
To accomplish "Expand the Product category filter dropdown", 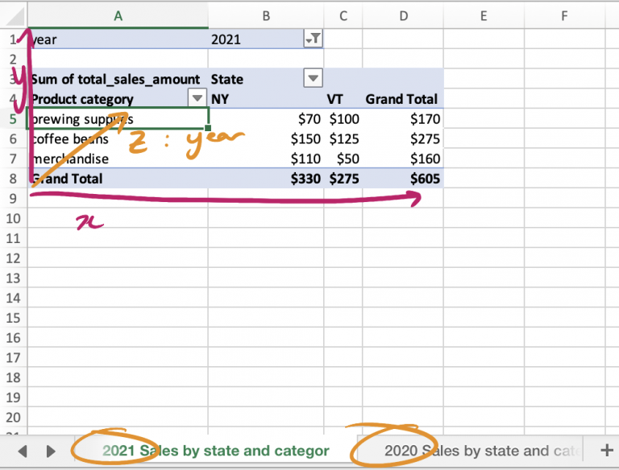I will [x=197, y=98].
